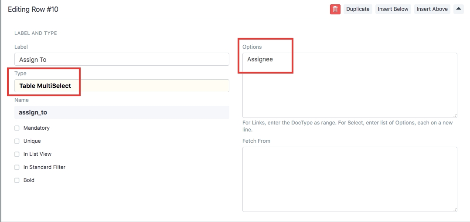470x222 pixels.
Task: Focus the Label field containing Assign To
Action: (122, 59)
